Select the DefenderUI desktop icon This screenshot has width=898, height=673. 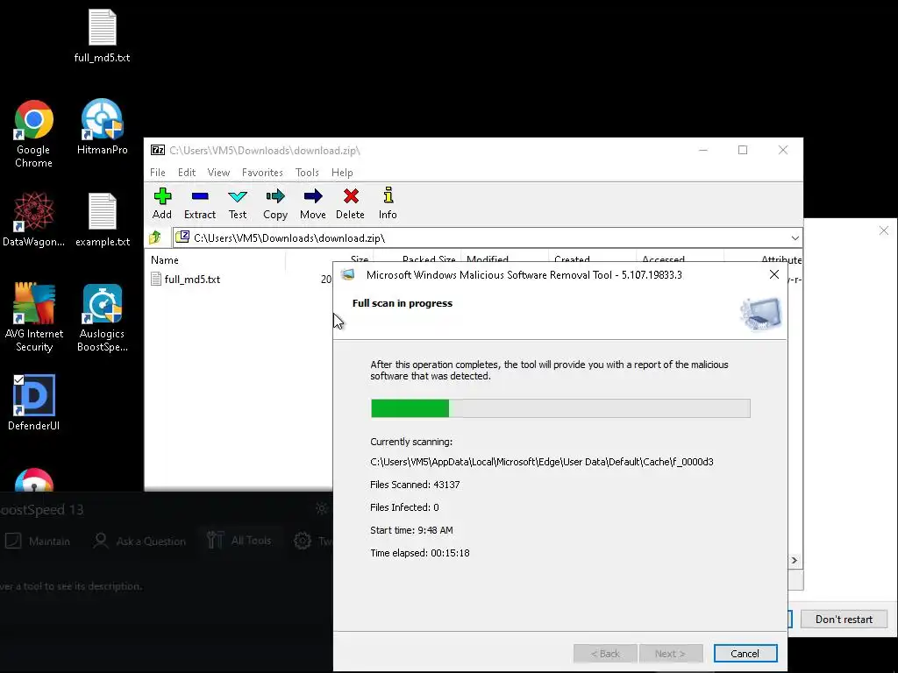pos(33,403)
